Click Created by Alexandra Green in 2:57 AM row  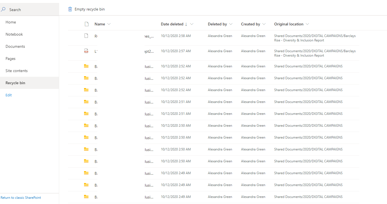tap(253, 51)
